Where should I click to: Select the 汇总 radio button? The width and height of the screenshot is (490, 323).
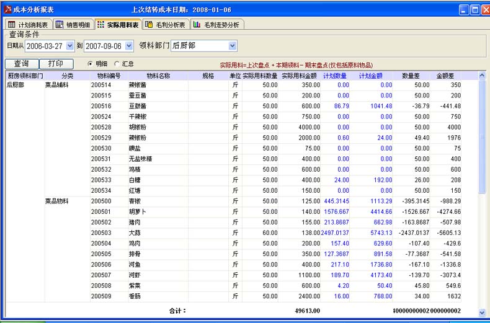[116, 63]
